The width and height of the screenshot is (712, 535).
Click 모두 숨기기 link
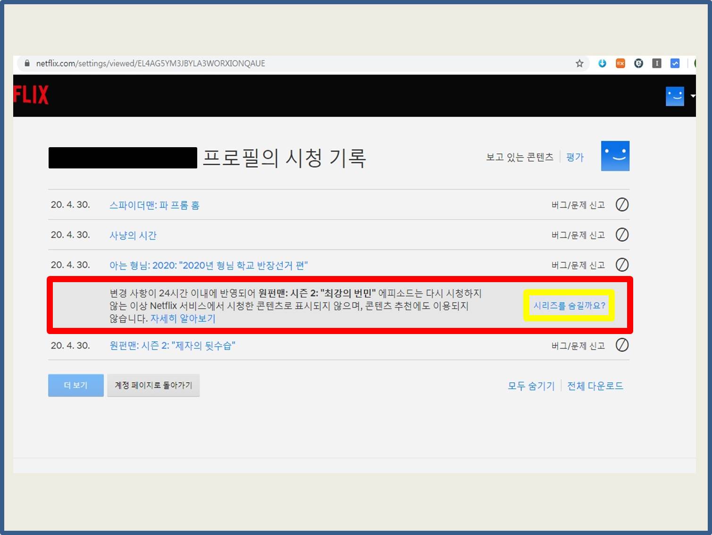point(531,386)
